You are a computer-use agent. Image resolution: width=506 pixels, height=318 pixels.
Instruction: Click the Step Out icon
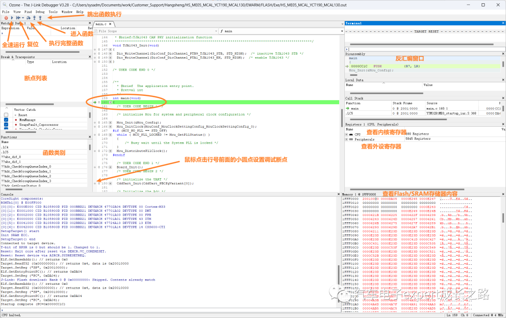(x=40, y=18)
